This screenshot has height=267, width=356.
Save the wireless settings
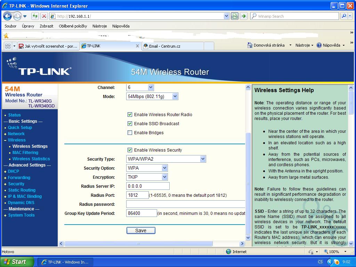pos(141,230)
